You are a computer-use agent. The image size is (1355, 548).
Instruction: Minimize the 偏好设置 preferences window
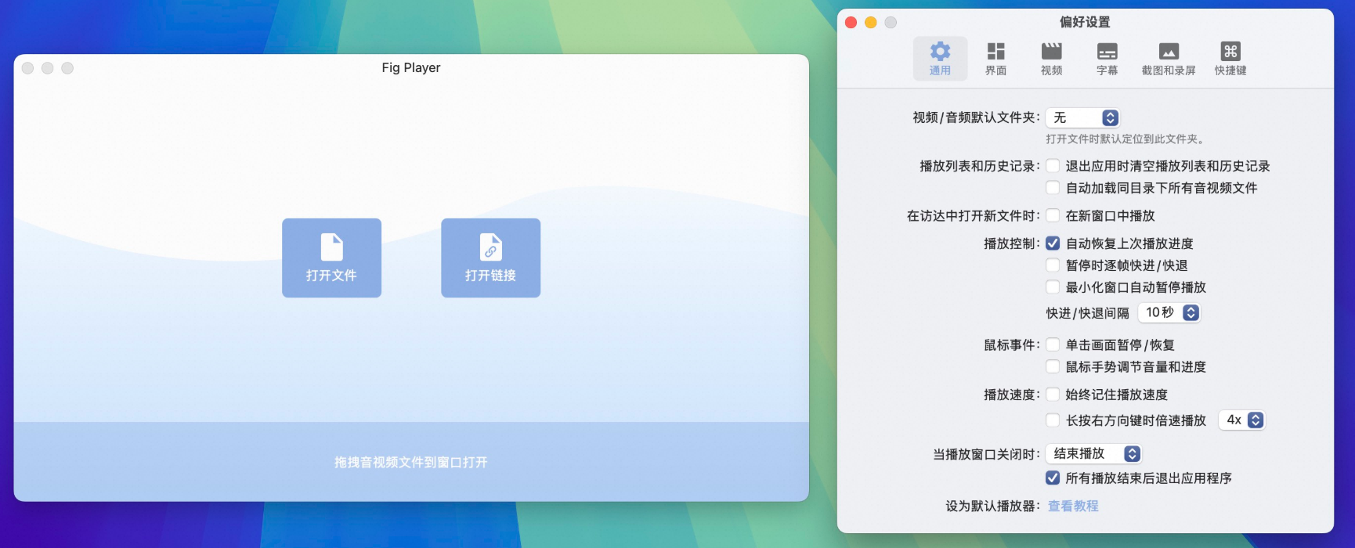871,22
